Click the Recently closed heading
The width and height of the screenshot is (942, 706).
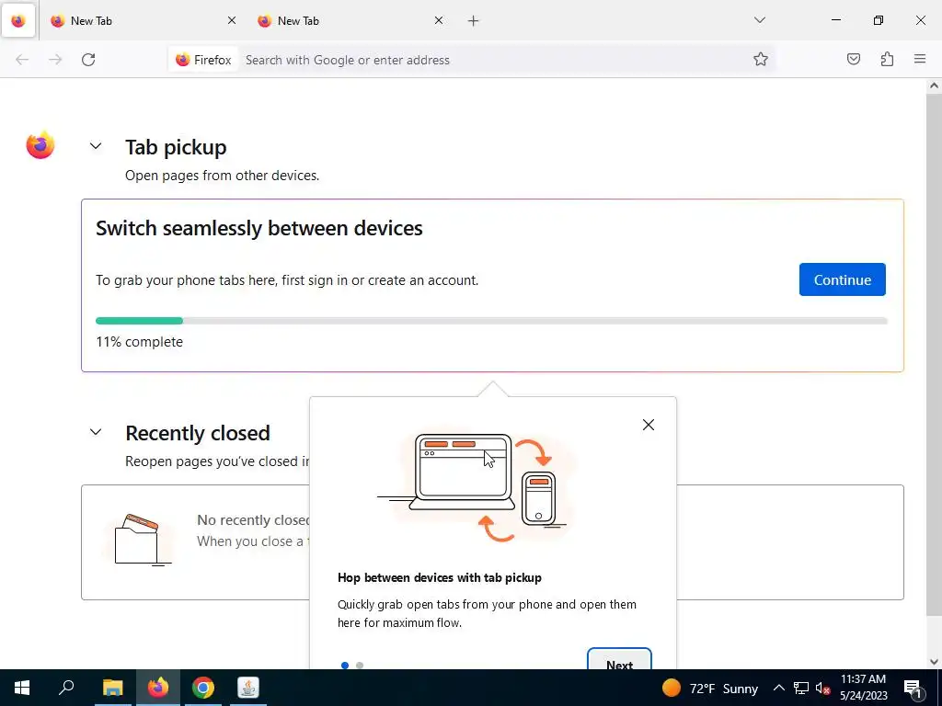point(198,433)
